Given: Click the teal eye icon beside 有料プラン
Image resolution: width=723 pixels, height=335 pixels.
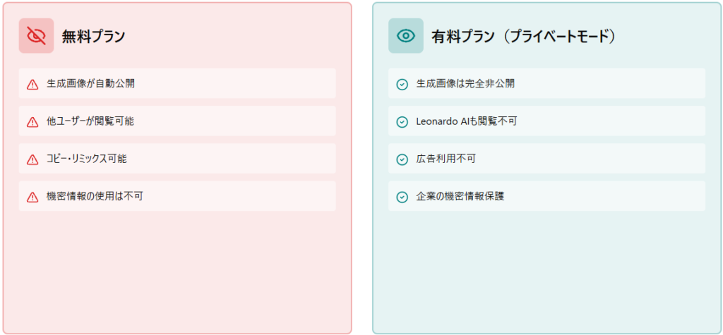Looking at the screenshot, I should tap(406, 36).
